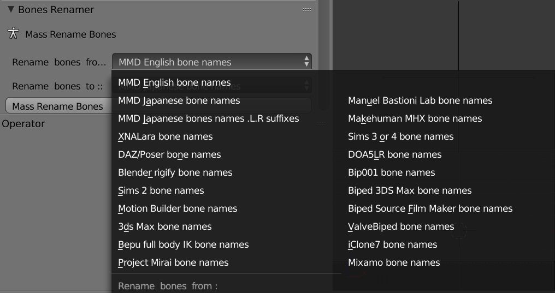Viewport: 555px width, 293px height.
Task: Click the Mass Rename Bones button
Action: point(58,106)
